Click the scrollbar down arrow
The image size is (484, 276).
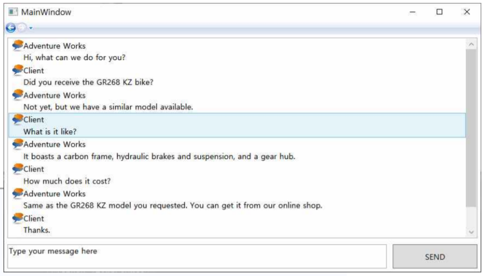tap(471, 232)
